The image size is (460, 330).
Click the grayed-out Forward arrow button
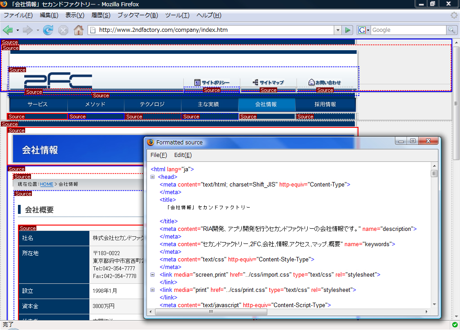pyautogui.click(x=27, y=30)
